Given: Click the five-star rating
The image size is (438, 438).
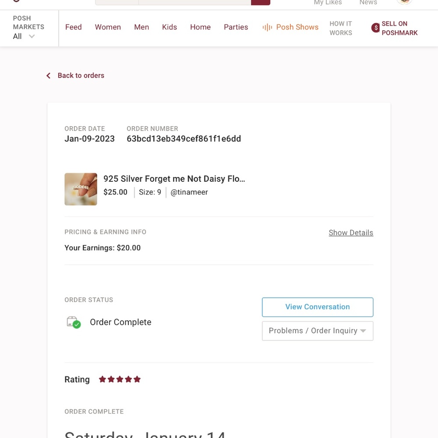Looking at the screenshot, I should click(x=120, y=379).
